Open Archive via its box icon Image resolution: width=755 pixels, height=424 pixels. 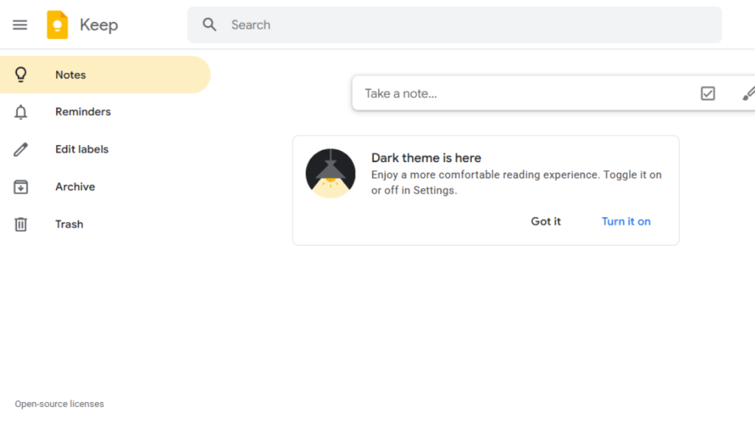(x=21, y=186)
